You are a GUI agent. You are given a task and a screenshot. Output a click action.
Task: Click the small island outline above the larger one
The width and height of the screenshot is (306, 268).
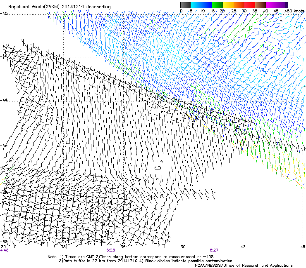(161, 161)
